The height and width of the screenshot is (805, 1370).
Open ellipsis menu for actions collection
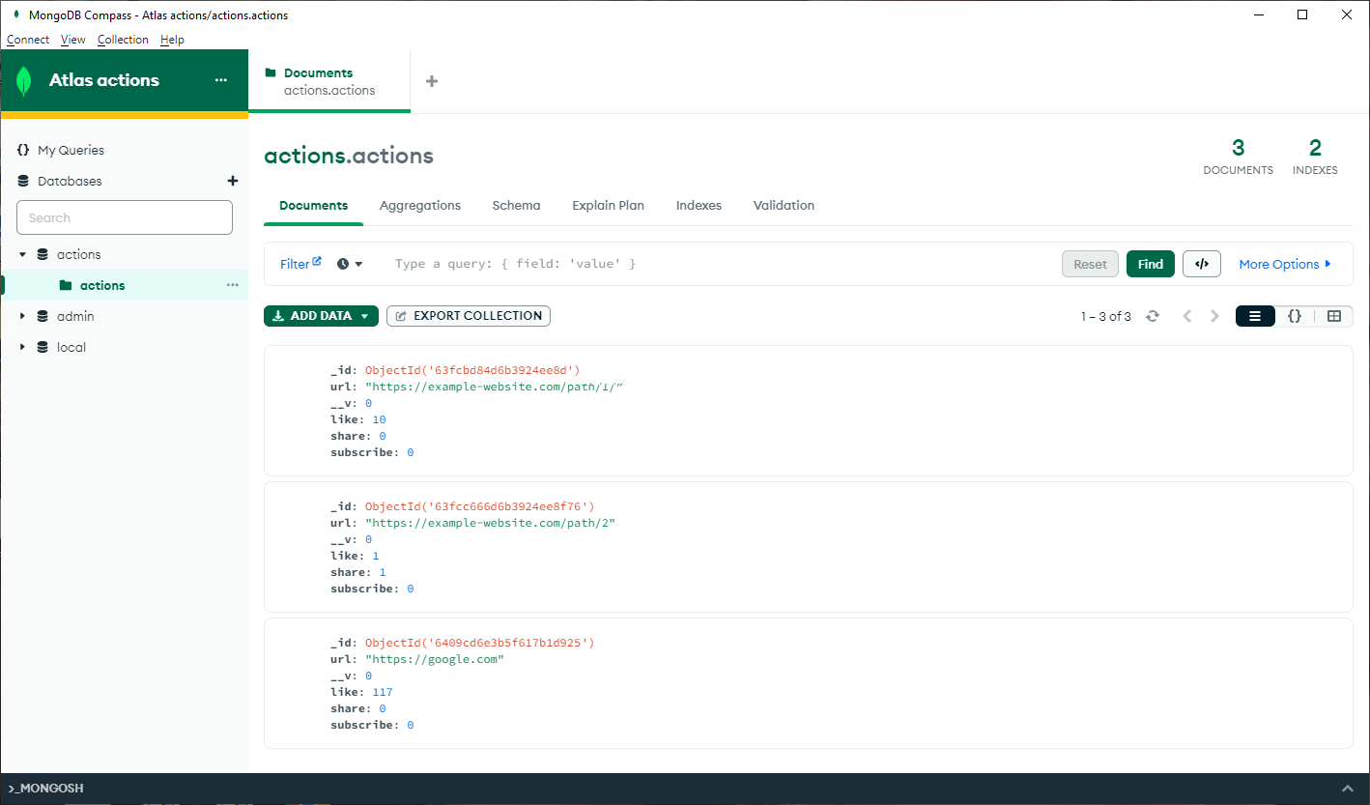tap(231, 284)
